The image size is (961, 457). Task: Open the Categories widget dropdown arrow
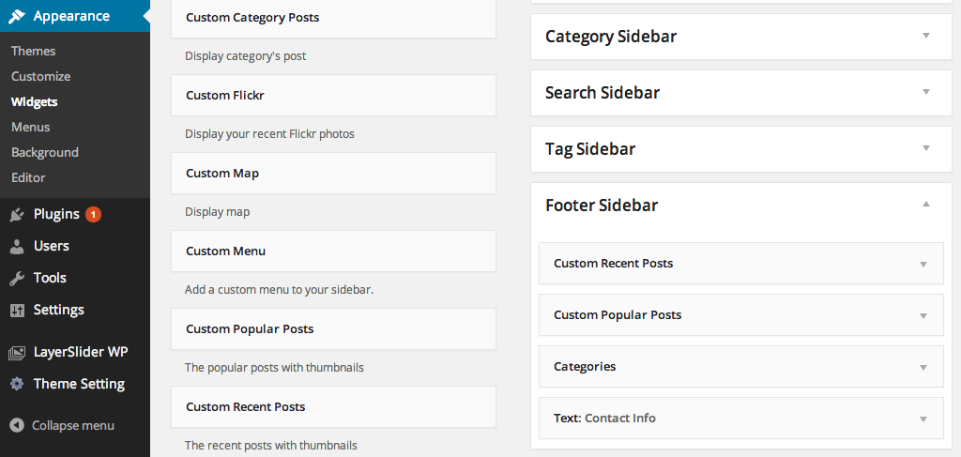(923, 367)
